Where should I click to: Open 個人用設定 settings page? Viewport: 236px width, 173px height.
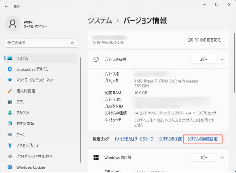point(41,91)
